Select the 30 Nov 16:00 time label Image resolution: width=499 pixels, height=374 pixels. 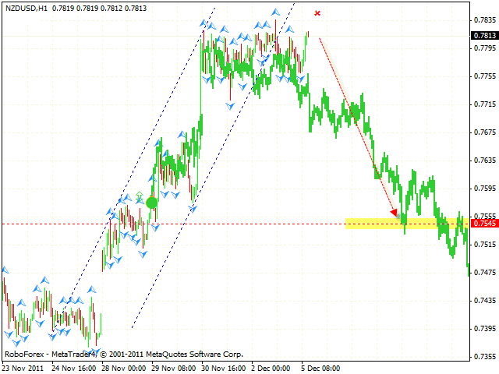[225, 368]
